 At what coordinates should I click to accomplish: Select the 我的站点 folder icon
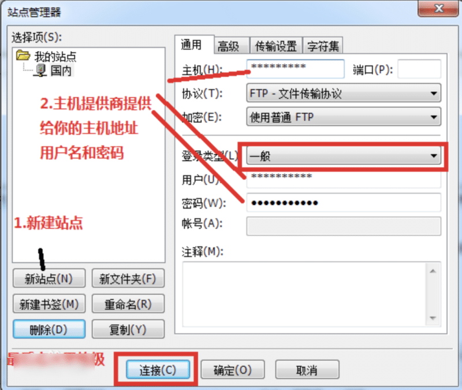coord(23,55)
